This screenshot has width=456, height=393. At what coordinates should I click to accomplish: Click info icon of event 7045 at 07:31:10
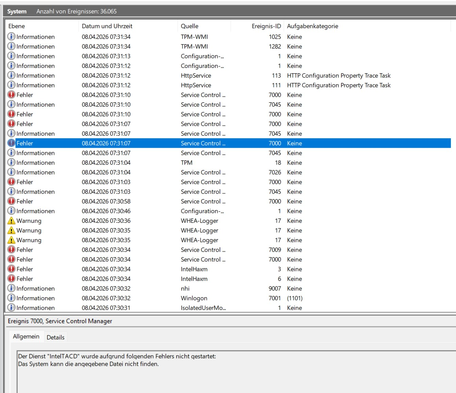click(11, 104)
